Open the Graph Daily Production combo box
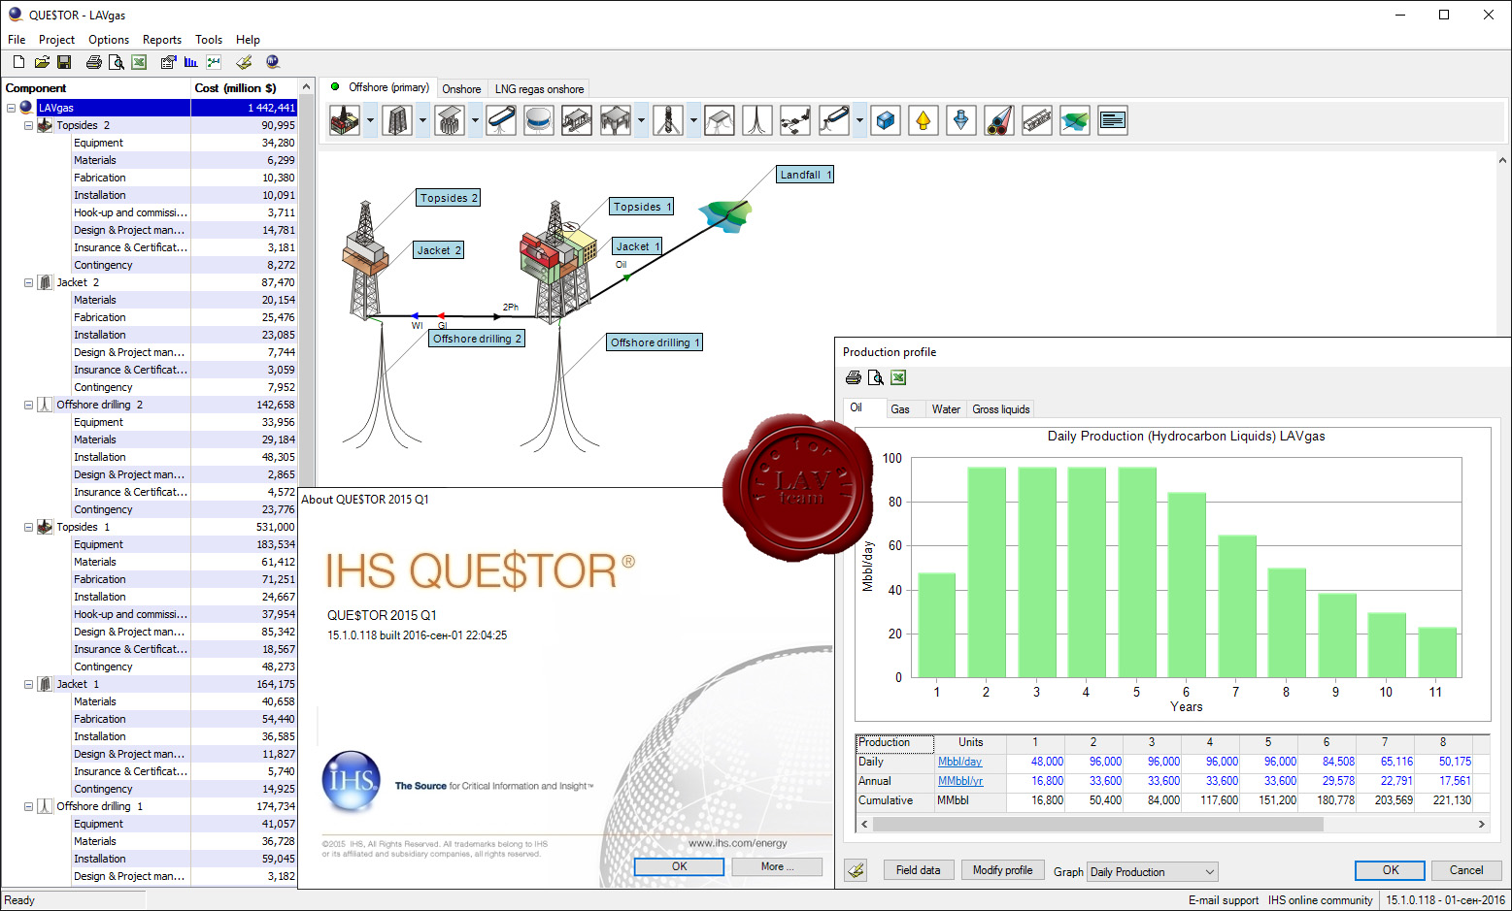Image resolution: width=1512 pixels, height=911 pixels. (x=1153, y=872)
